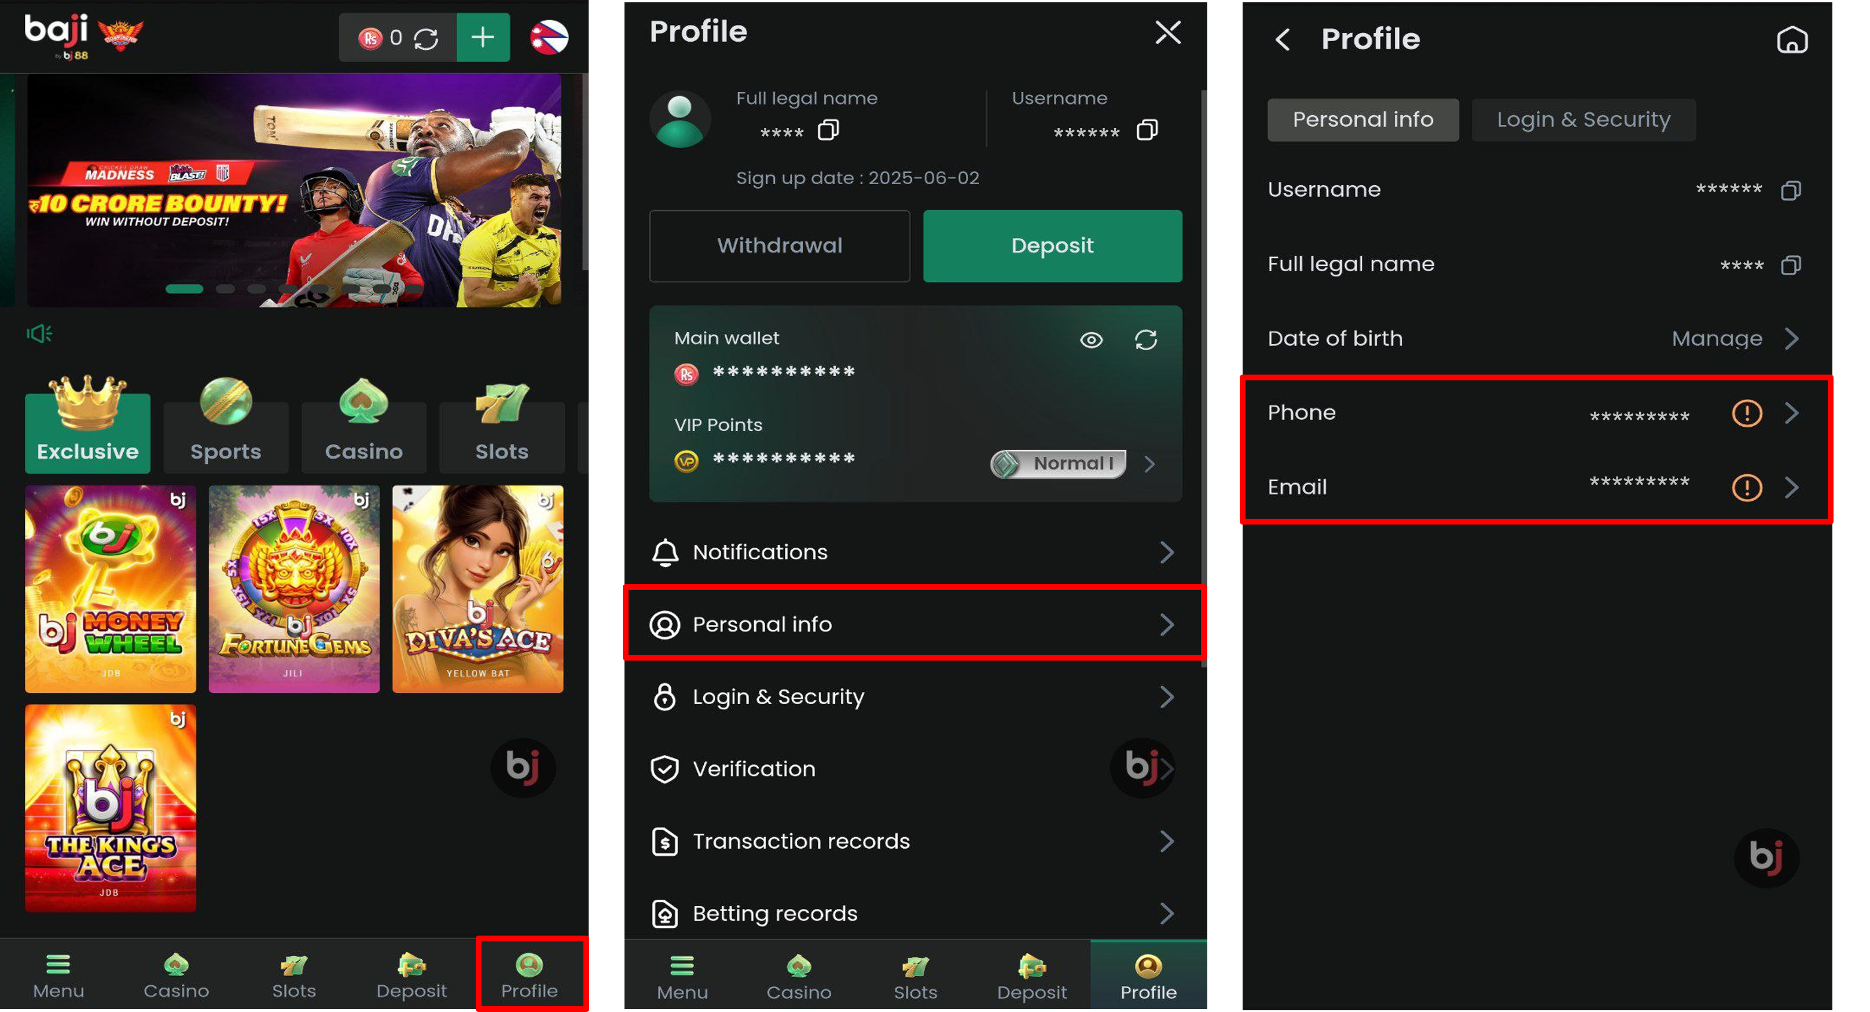Open Betting records
Image resolution: width=1870 pixels, height=1012 pixels.
coord(914,913)
